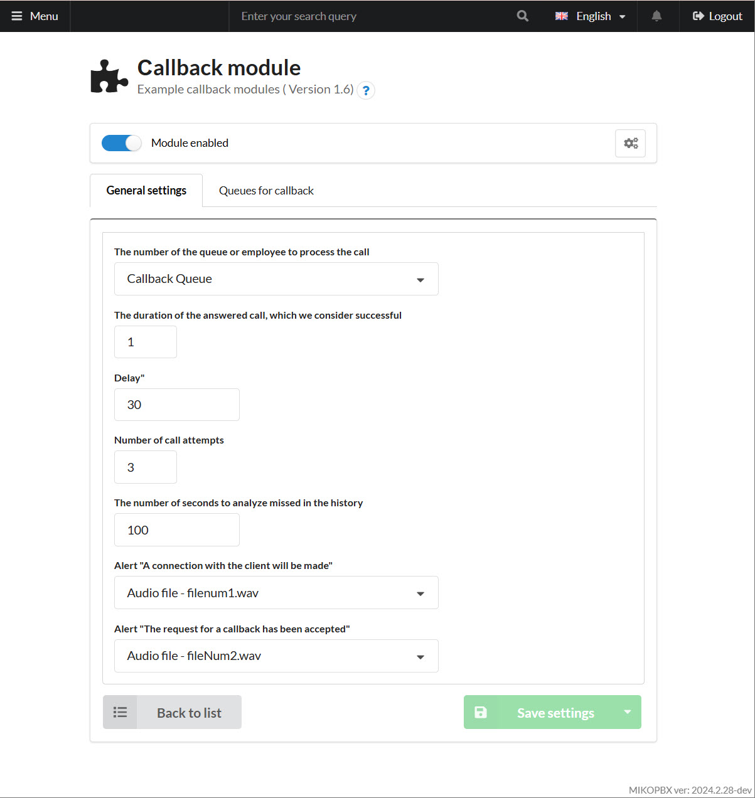Focus the Number of call attempts field
The height and width of the screenshot is (798, 755).
[146, 467]
